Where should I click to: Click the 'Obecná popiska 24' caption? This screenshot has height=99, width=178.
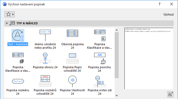click(72, 46)
